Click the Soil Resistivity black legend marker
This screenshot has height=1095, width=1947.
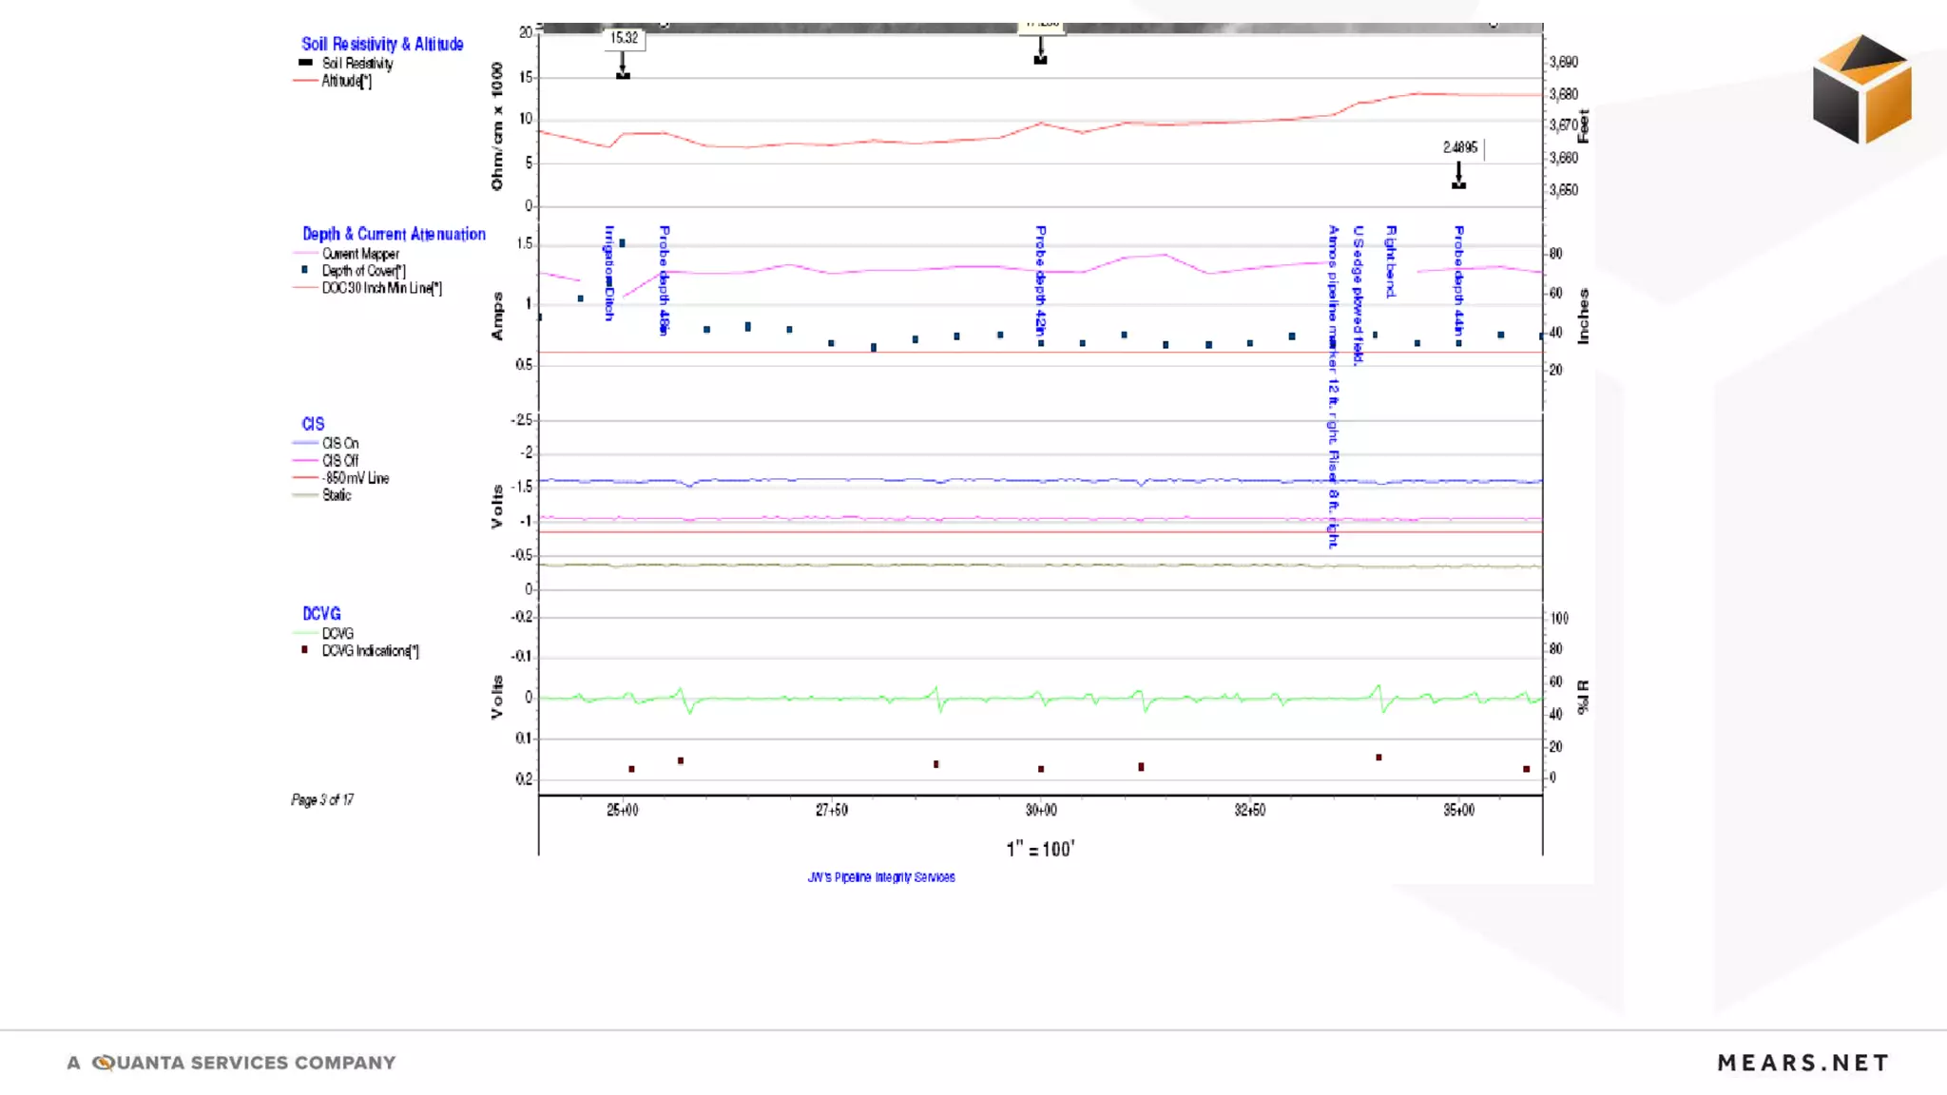pyautogui.click(x=305, y=63)
